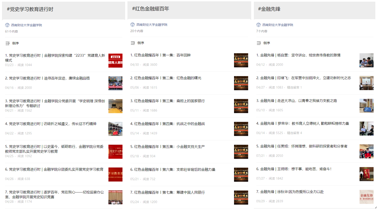Toggle 倒序 sorting in 红色金融耀百年 list

(x=141, y=43)
